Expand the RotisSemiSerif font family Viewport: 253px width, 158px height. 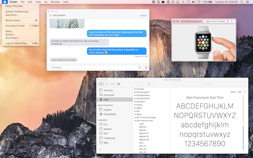[135, 98]
